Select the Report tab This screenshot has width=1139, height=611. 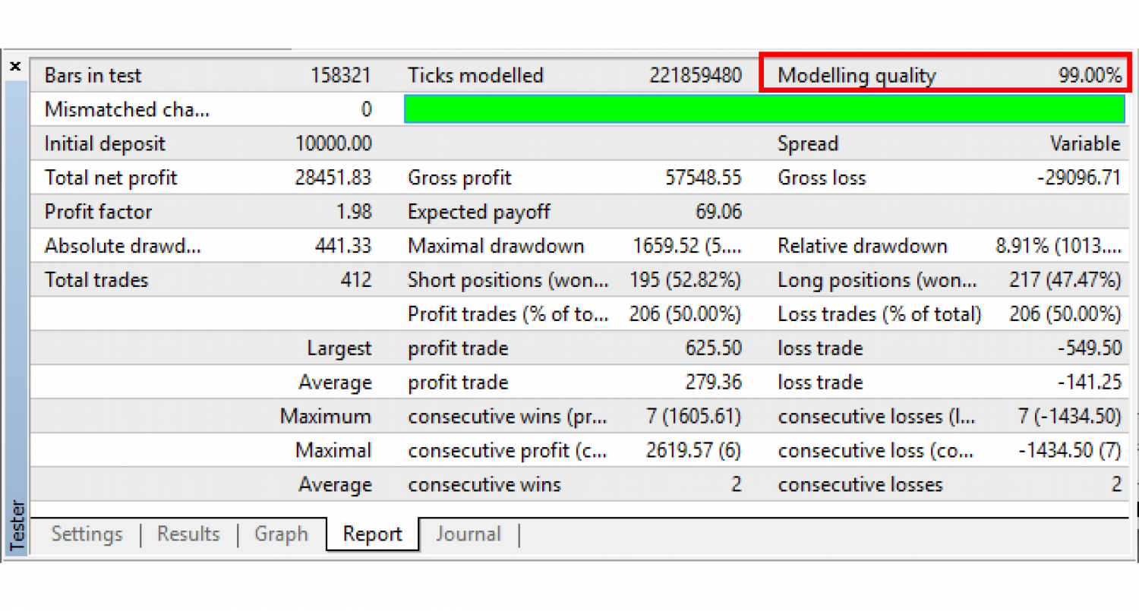[372, 534]
